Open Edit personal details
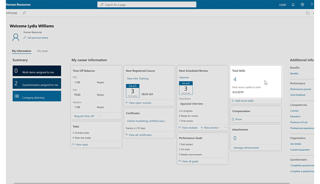320x184 pixels. click(x=38, y=38)
